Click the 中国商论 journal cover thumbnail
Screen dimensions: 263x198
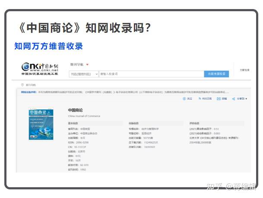click(x=41, y=123)
